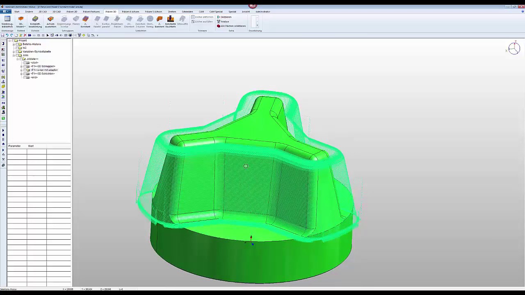Select the UV-Orientiert finishing icon
Screen dimensions: 525x295
(129, 21)
